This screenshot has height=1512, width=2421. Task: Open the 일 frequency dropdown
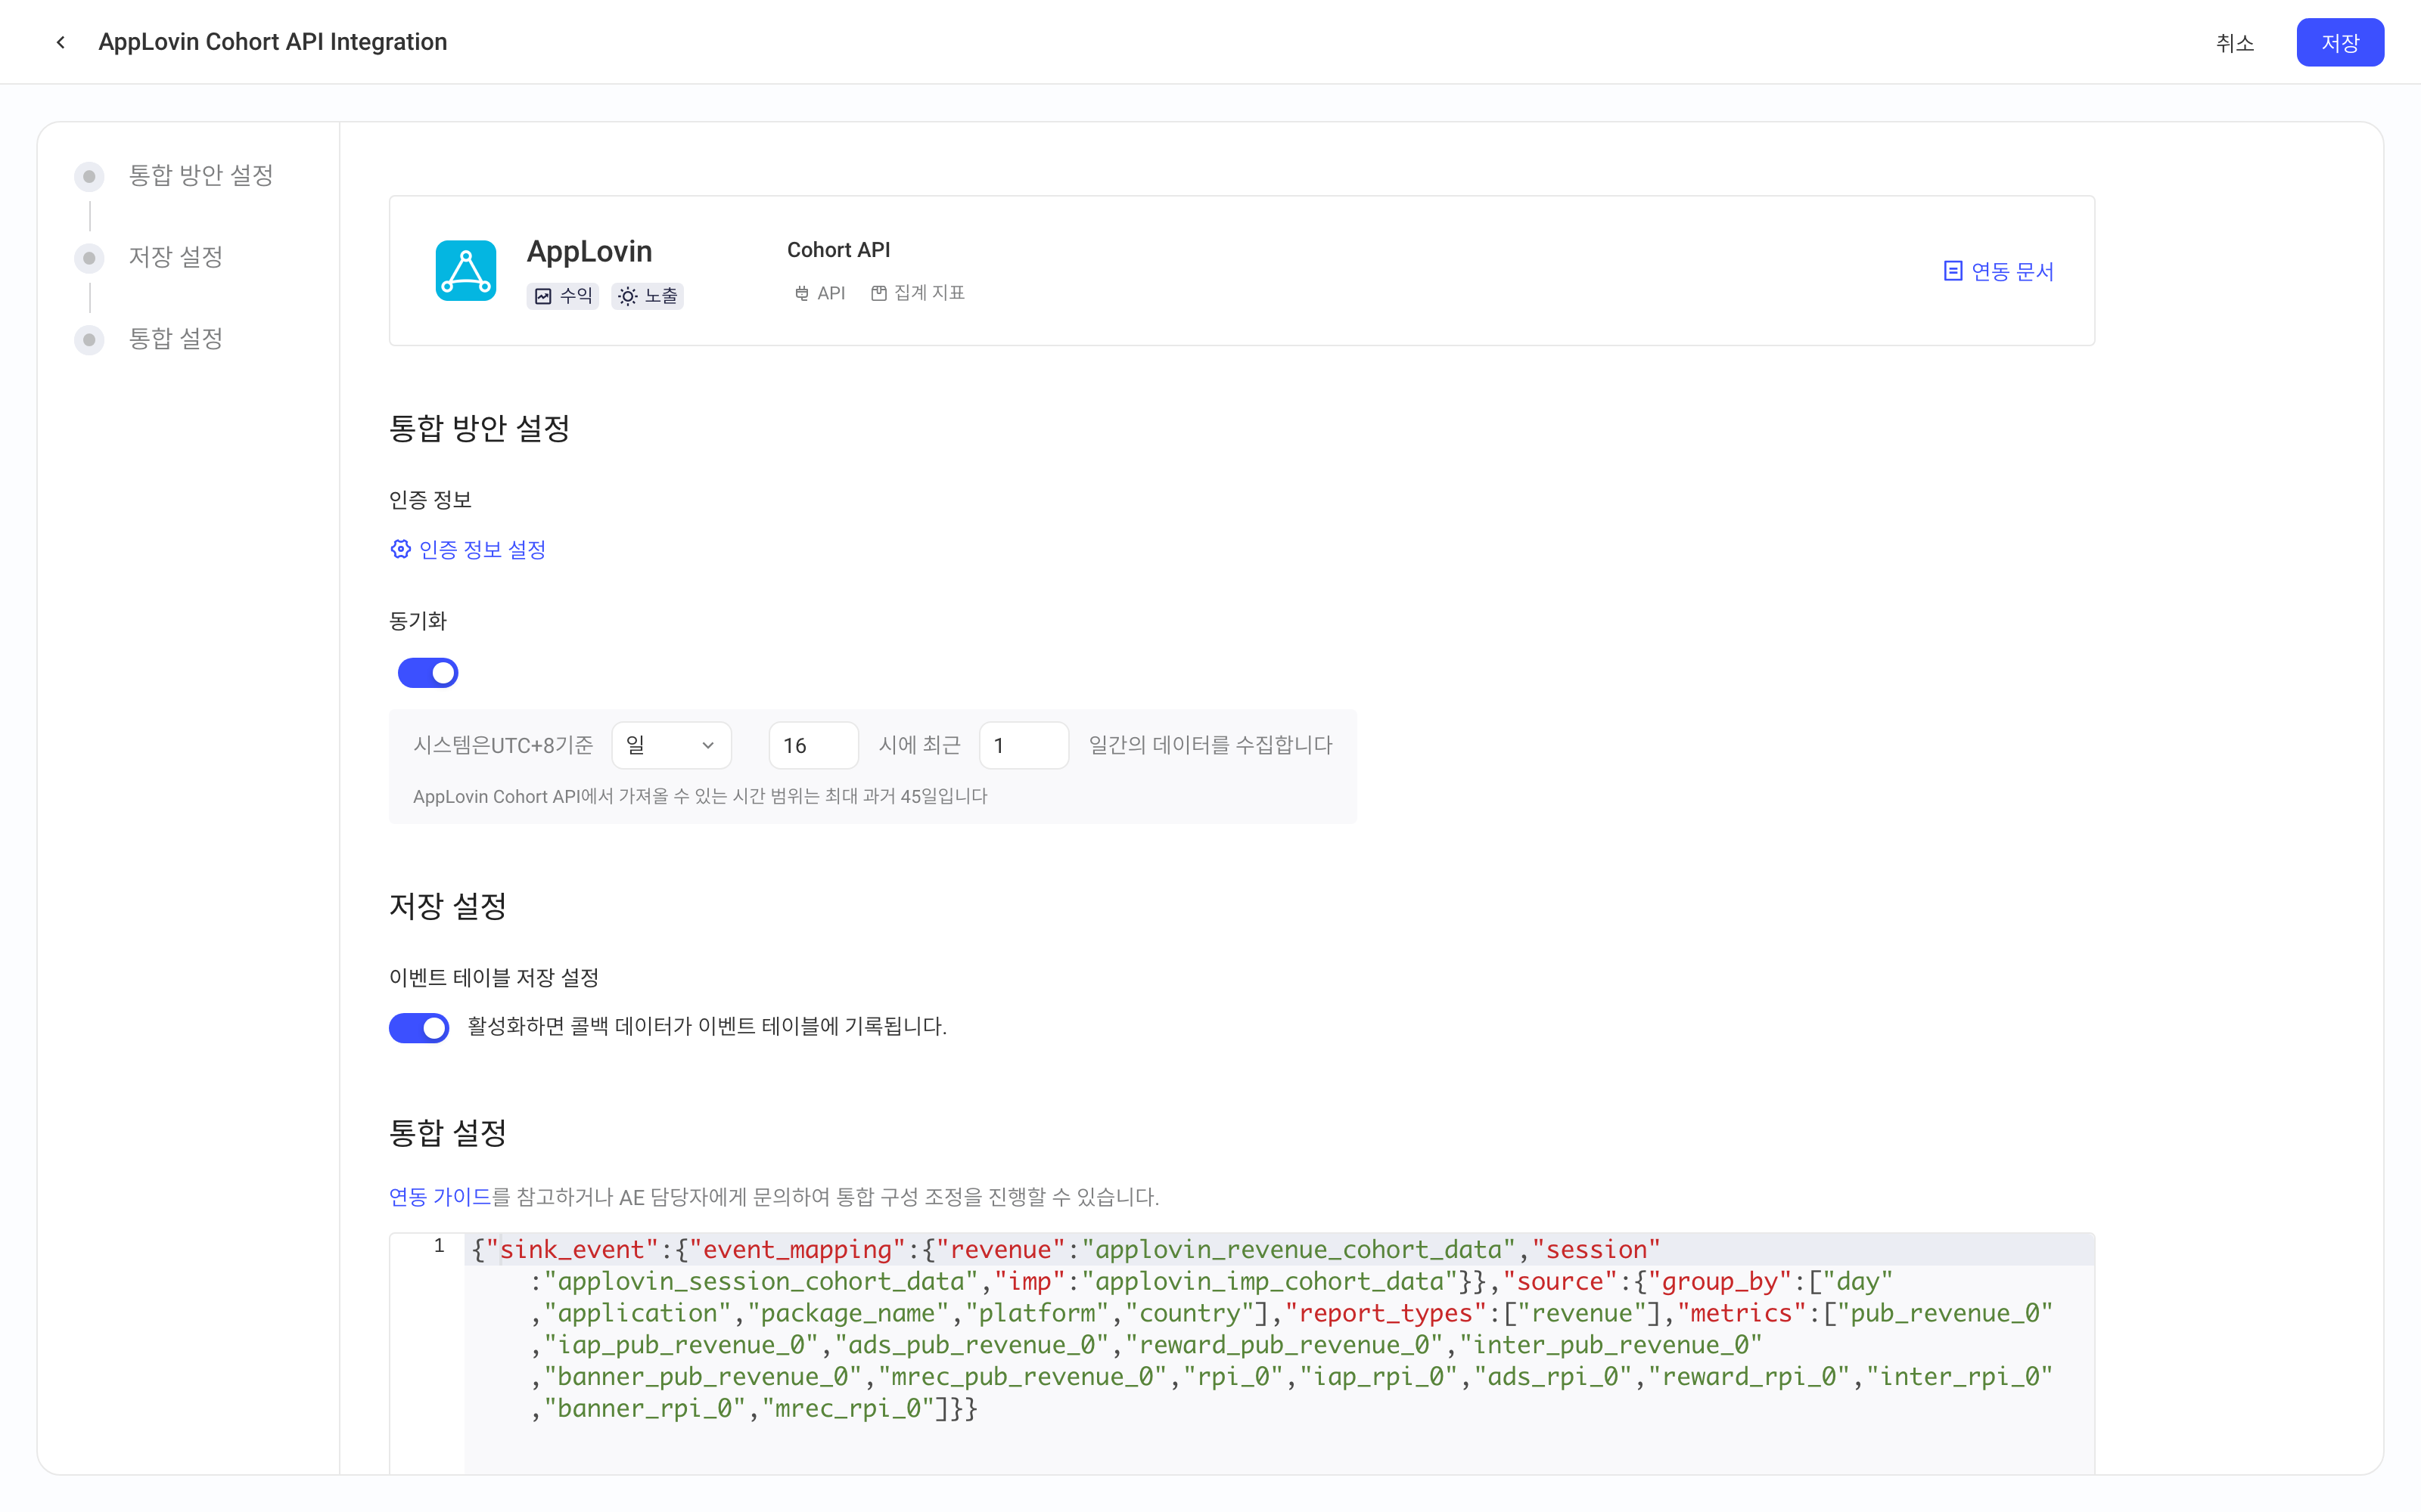click(x=671, y=745)
